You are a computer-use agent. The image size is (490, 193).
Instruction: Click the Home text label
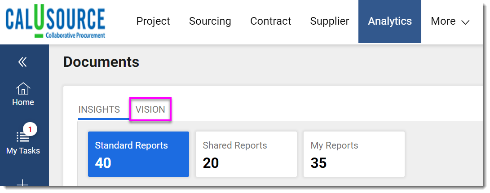click(x=23, y=102)
